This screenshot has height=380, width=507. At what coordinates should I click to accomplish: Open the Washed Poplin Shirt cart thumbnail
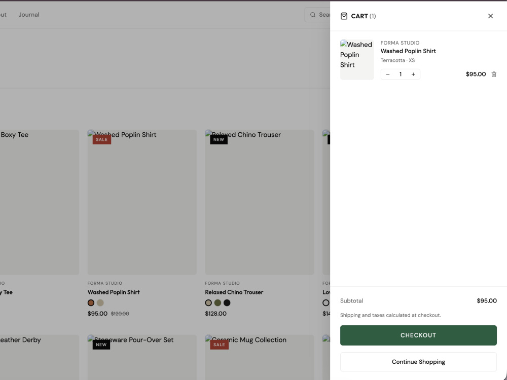[x=357, y=60]
